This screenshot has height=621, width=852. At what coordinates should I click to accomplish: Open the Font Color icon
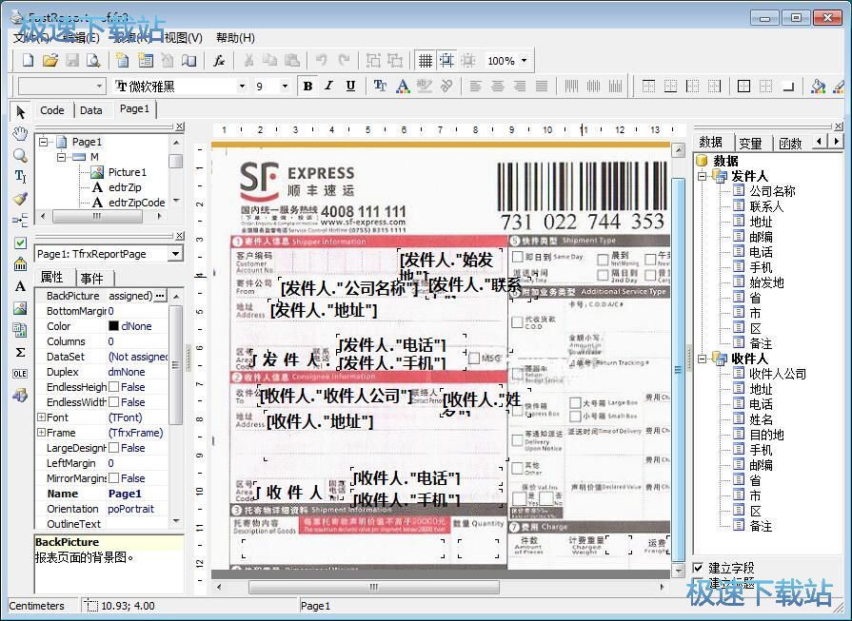click(x=403, y=86)
